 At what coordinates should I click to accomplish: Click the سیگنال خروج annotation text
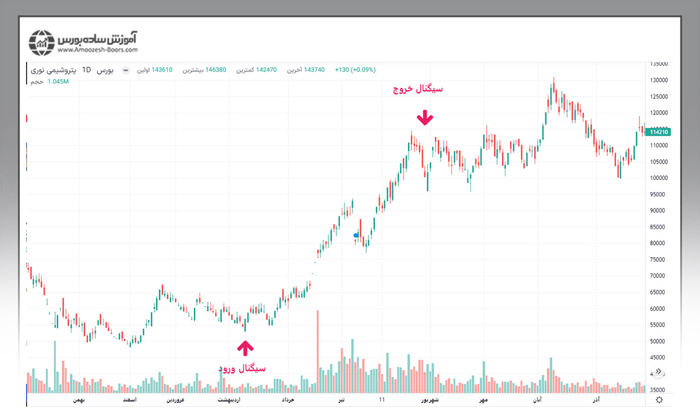coord(418,88)
